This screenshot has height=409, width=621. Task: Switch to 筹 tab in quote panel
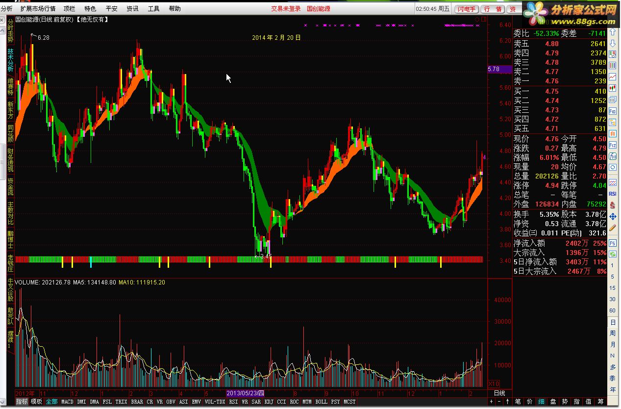pyautogui.click(x=600, y=402)
